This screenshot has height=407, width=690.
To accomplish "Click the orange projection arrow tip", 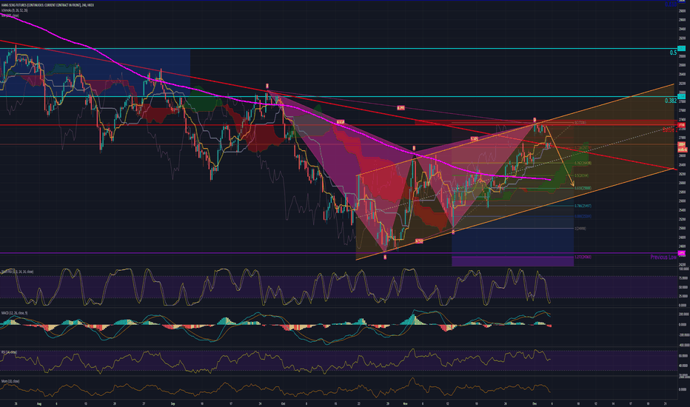I will 574,185.
